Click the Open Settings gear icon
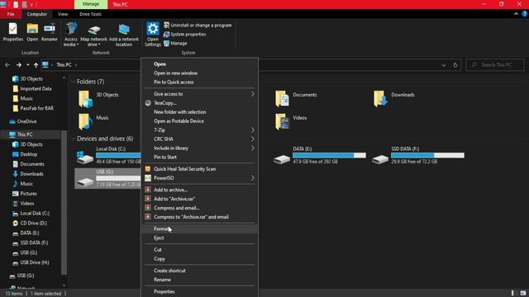Viewport: 529px width, 297px height. (152, 29)
